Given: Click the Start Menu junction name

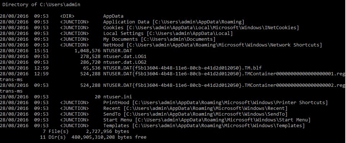Looking at the screenshot, I should [x=118, y=120].
